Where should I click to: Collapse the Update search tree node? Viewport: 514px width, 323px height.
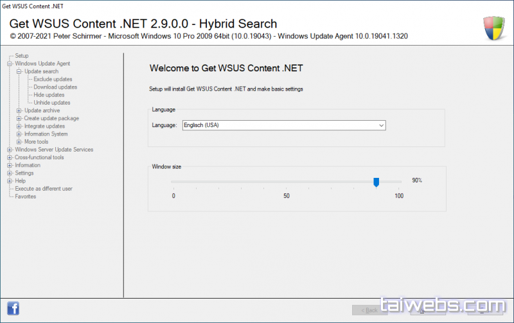pyautogui.click(x=19, y=71)
